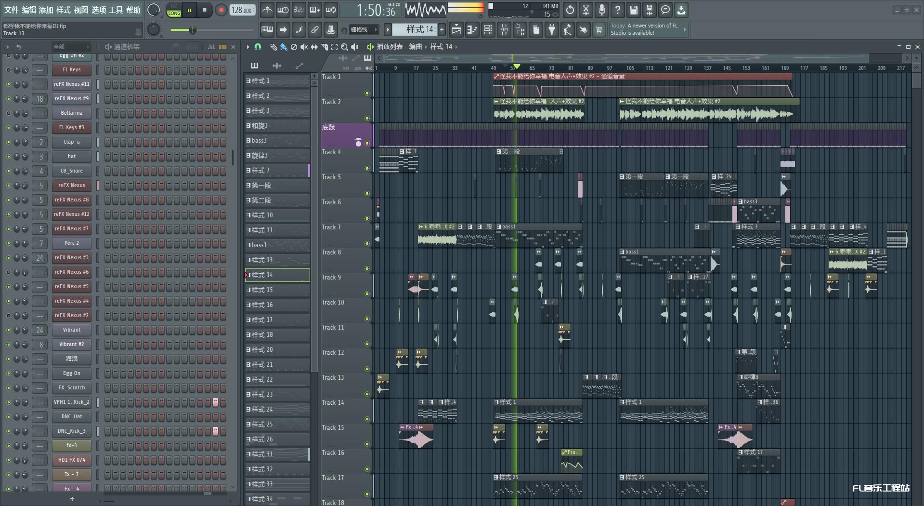924x506 pixels.
Task: Expand the pattern selector arrow
Action: click(x=388, y=30)
